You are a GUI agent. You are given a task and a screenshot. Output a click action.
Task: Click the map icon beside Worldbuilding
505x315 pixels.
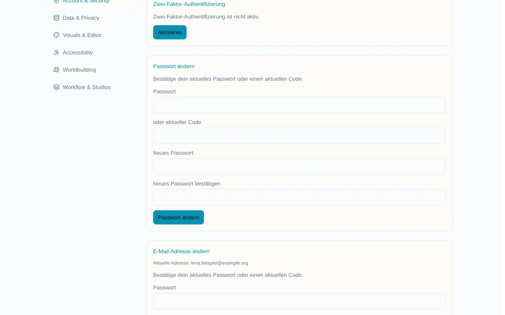(56, 70)
